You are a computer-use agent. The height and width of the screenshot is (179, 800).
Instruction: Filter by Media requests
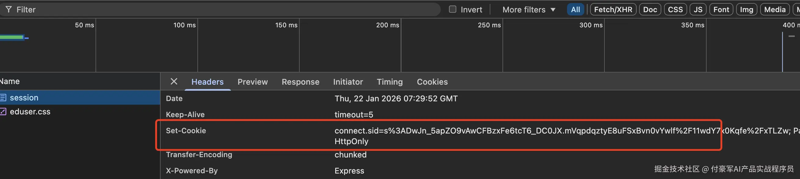tap(774, 10)
